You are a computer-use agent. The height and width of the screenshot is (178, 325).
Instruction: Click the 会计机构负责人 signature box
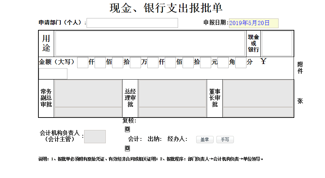tap(95, 137)
